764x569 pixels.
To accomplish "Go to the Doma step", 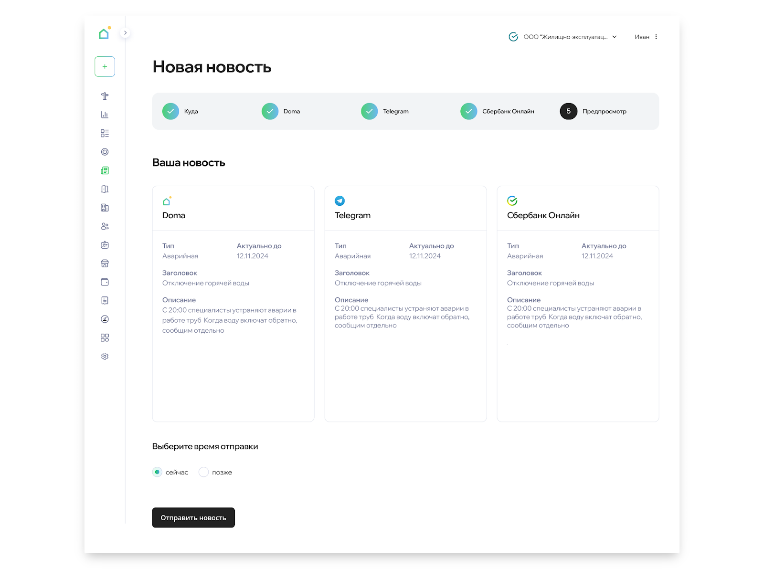I will tap(281, 111).
